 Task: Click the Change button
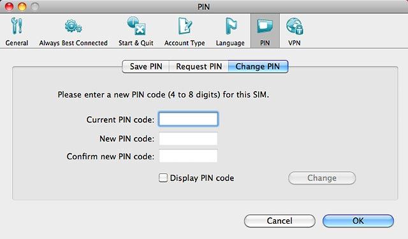(x=322, y=178)
